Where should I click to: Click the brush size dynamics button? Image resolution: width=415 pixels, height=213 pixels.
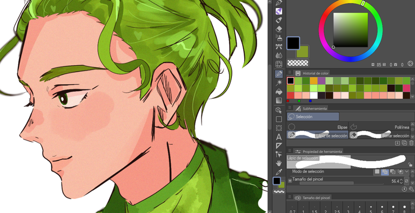click(x=406, y=181)
